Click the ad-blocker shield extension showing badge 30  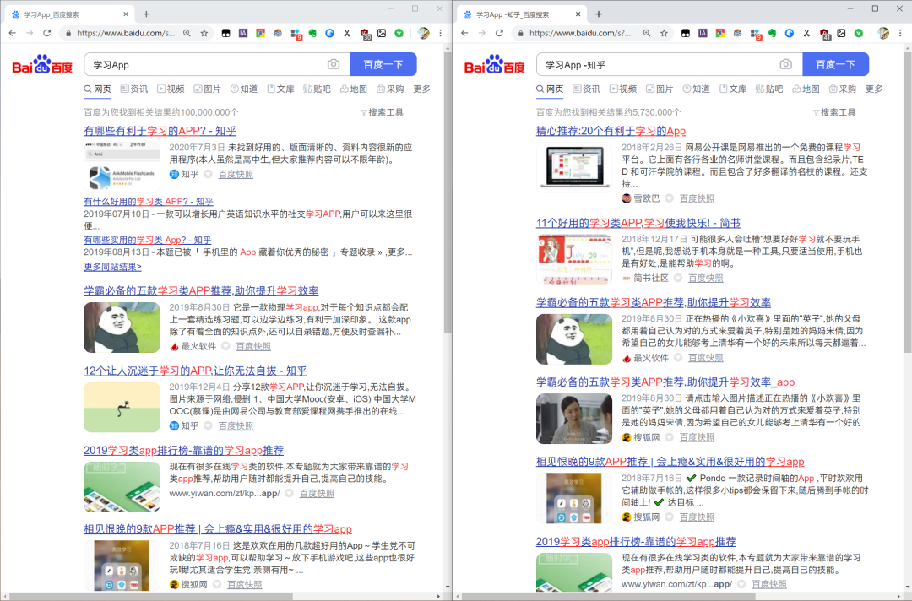tap(365, 32)
